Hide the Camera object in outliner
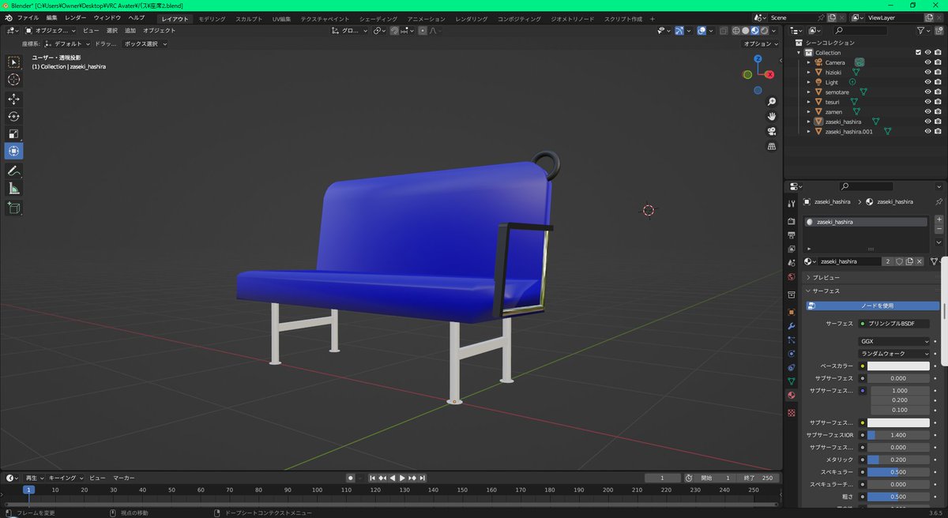948x518 pixels. tap(927, 62)
